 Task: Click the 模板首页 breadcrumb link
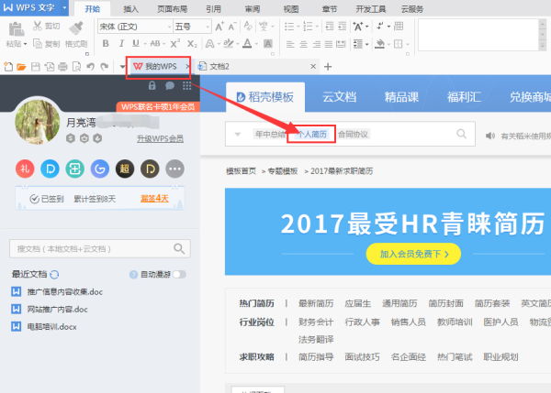pos(241,171)
